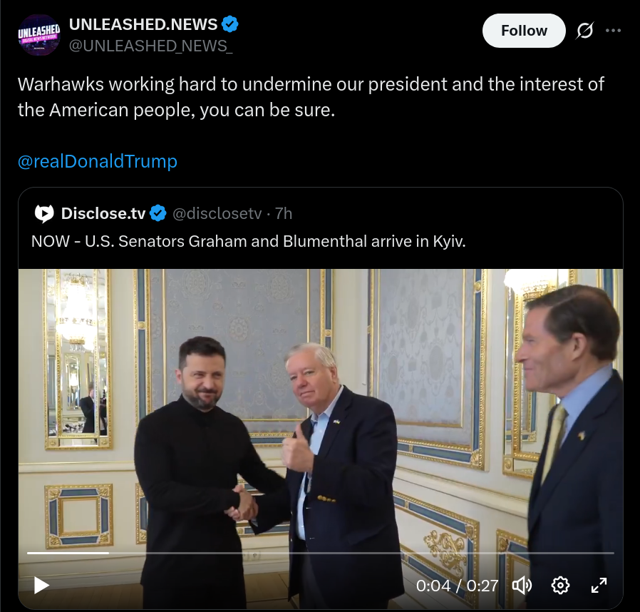Seek along the video progress bar
The width and height of the screenshot is (640, 612).
(x=321, y=553)
